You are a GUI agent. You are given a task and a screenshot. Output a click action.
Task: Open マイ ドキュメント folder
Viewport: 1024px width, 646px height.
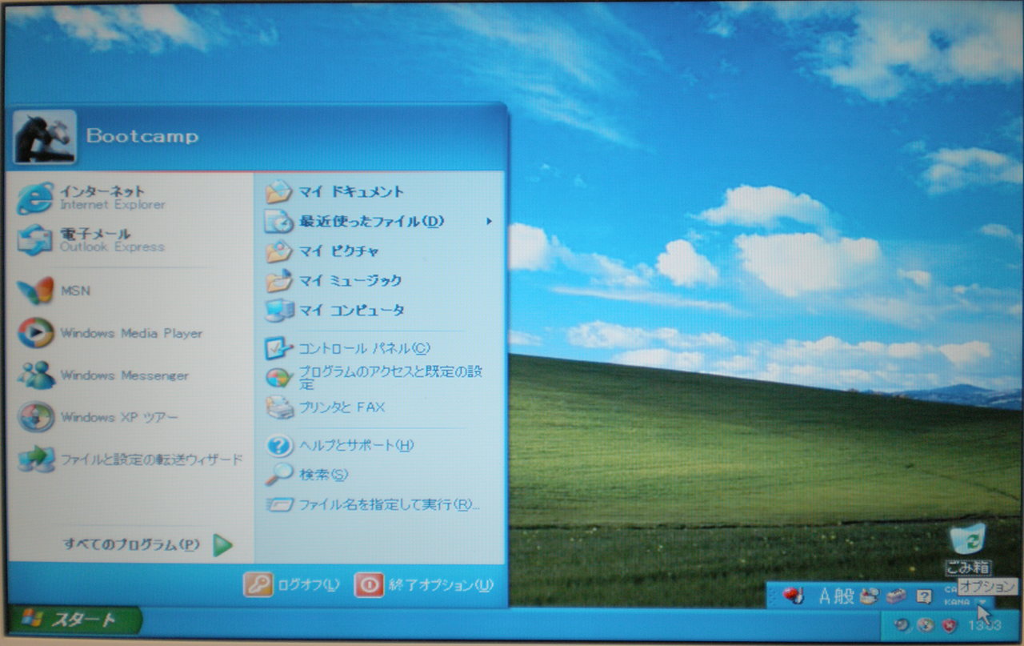tap(380, 191)
